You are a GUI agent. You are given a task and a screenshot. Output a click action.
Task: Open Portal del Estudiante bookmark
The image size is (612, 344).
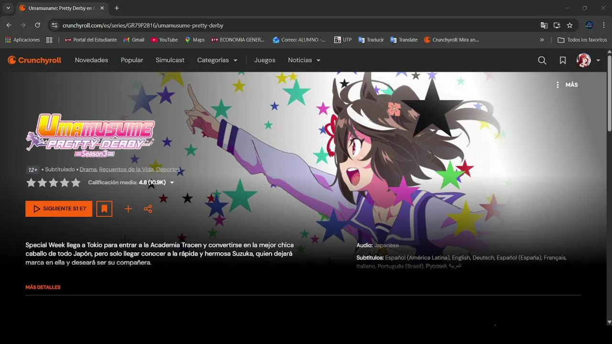click(90, 40)
